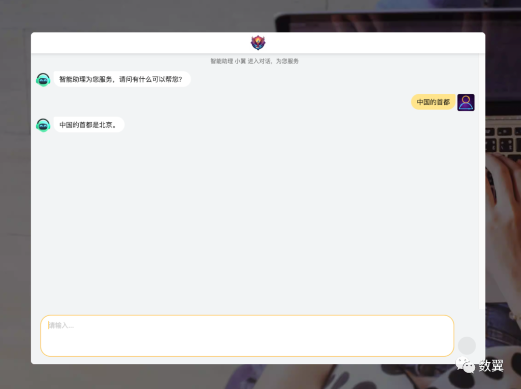Focus the 请输入... message input box
Viewport: 521px width, 389px height.
pos(247,335)
